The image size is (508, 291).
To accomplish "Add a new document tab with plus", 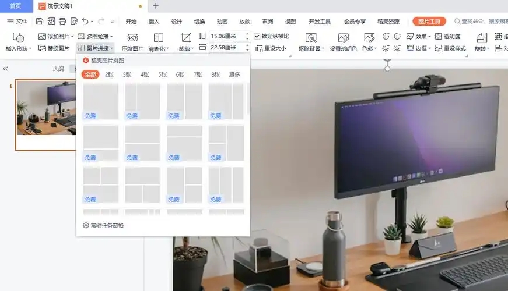I will (x=156, y=6).
